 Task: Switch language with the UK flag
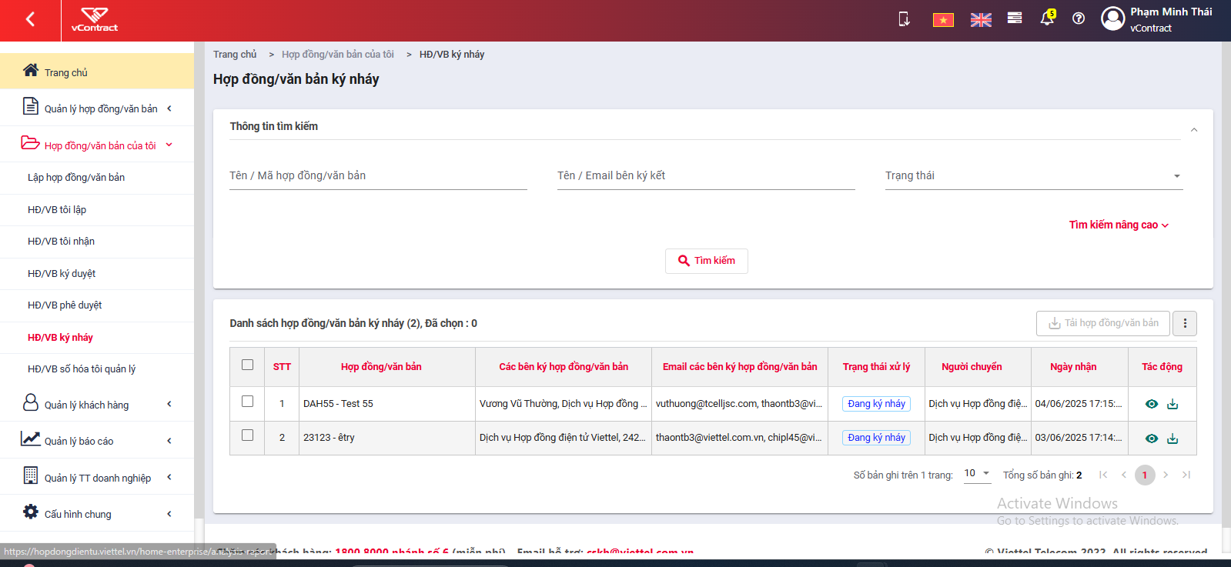coord(981,20)
